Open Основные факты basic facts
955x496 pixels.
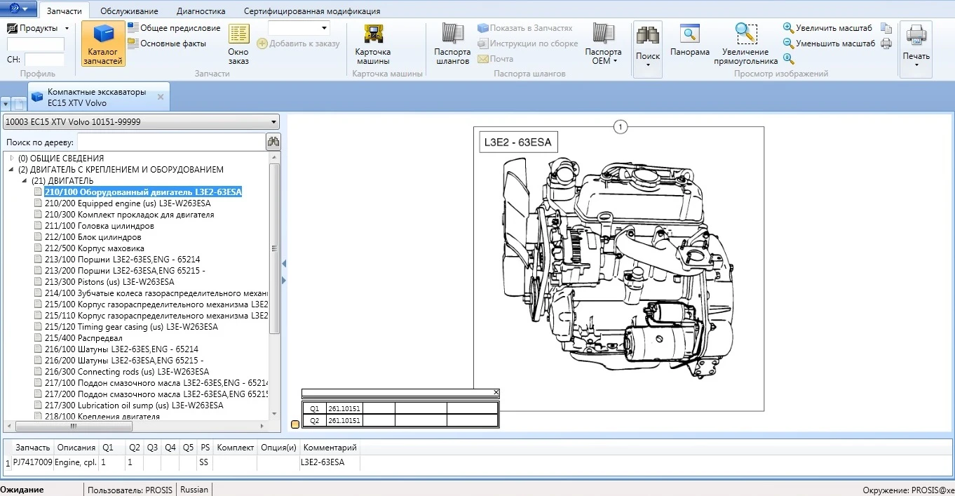tap(167, 43)
